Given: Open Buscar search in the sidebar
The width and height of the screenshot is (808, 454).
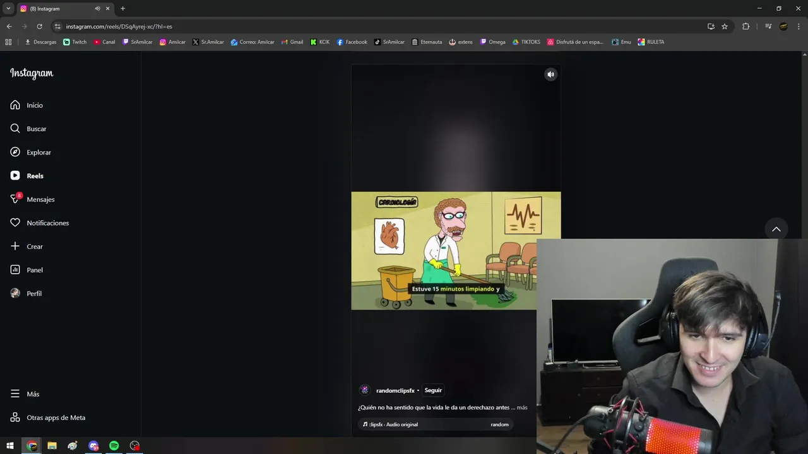Looking at the screenshot, I should click(x=28, y=129).
